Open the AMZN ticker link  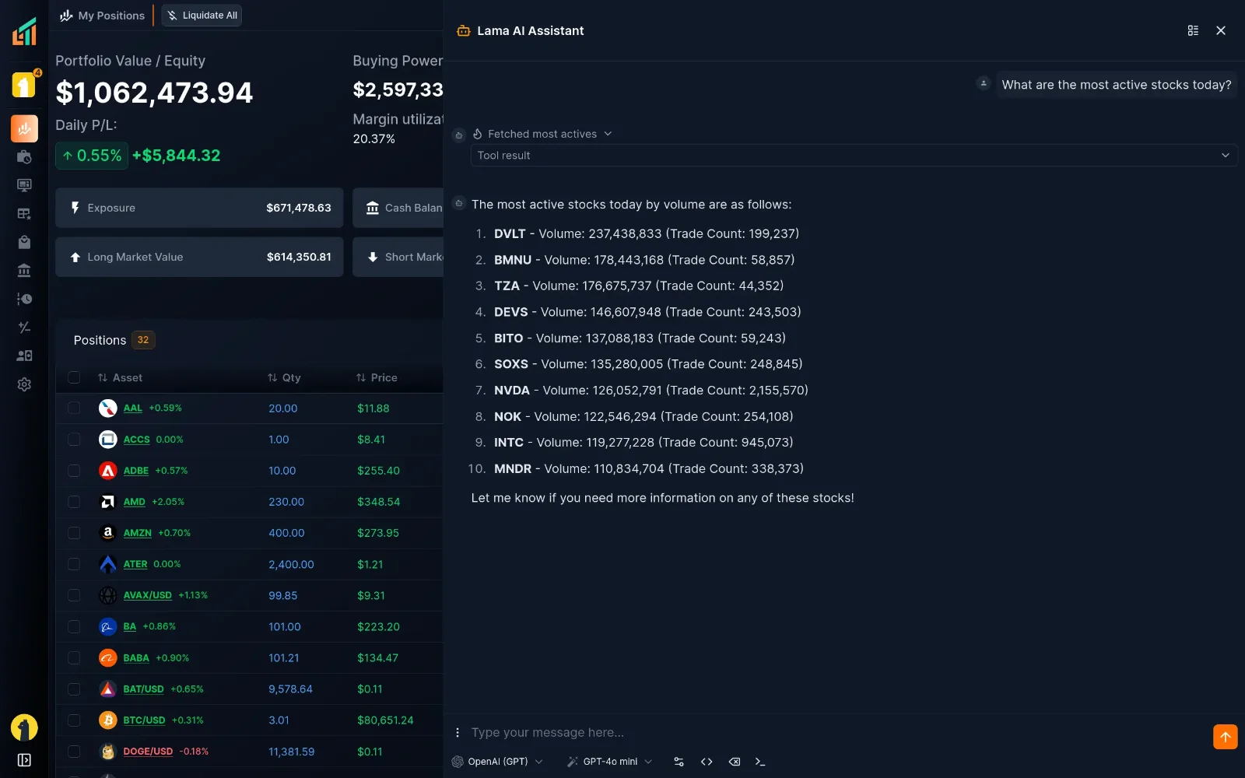tap(138, 533)
